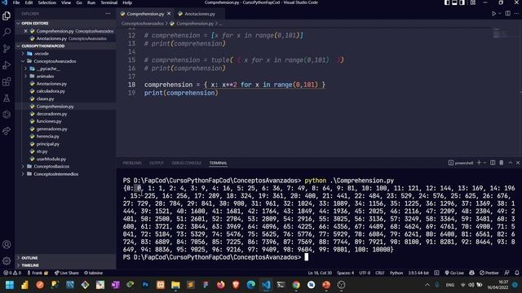Select the Python language mode indicator

[x=396, y=273]
